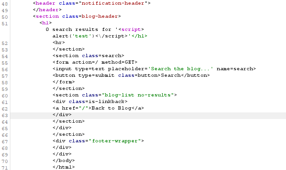This screenshot has width=286, height=170.
Task: Click the <hr> tag on line 52
Action: pos(59,43)
